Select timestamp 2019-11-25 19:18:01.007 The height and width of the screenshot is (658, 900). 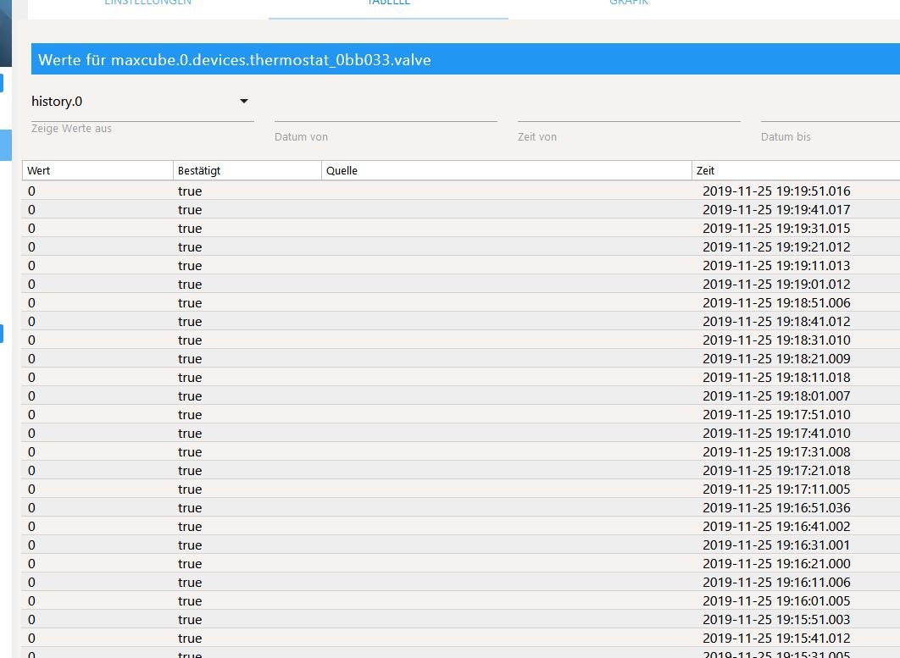click(x=776, y=396)
